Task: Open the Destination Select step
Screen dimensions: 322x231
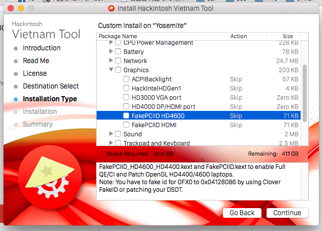Action: tap(50, 86)
